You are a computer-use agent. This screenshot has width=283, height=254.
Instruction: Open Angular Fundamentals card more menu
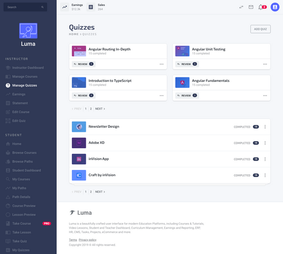coord(265,96)
